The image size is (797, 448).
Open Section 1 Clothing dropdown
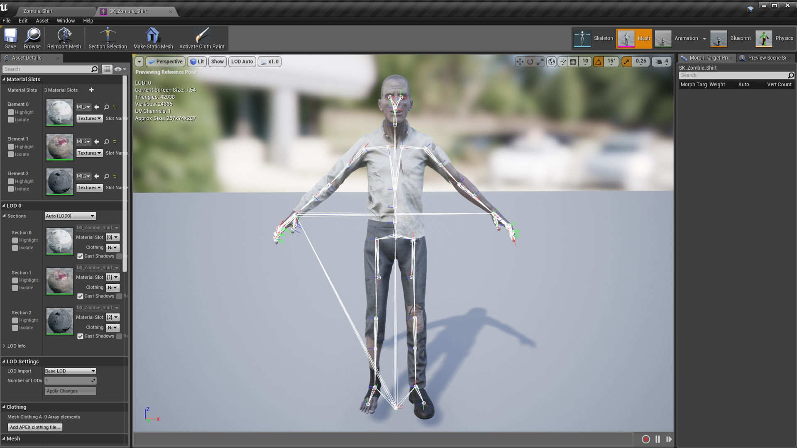(112, 287)
